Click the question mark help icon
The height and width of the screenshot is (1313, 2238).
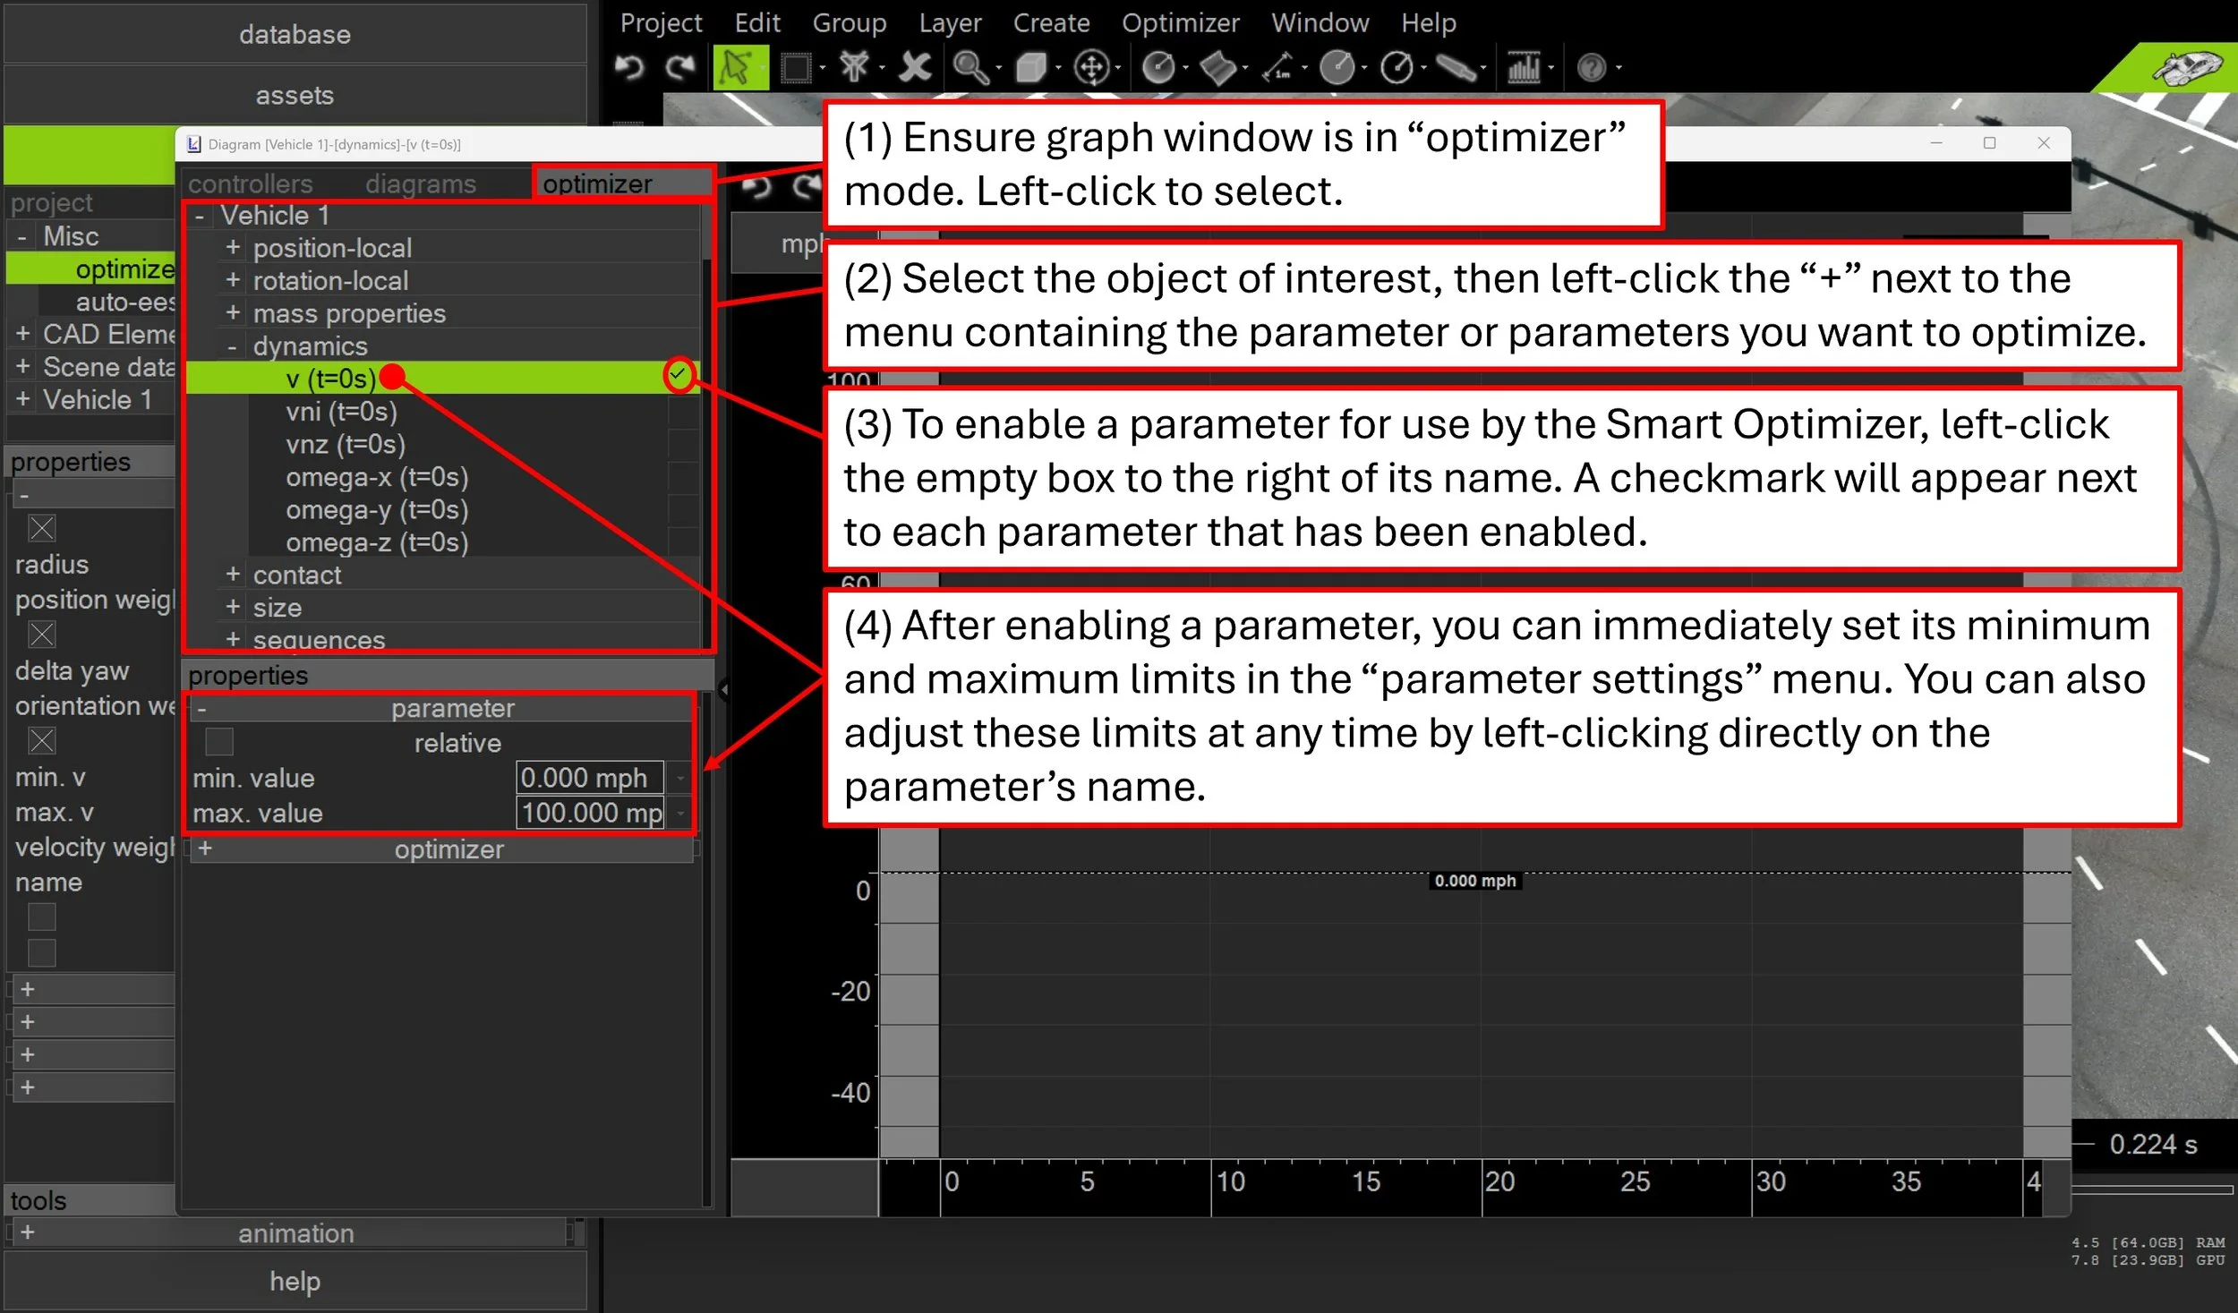pyautogui.click(x=1591, y=67)
